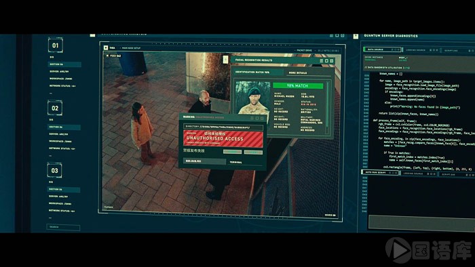475x267 pixels.
Task: Click the red Status value in results
Action: pyautogui.click(x=308, y=104)
